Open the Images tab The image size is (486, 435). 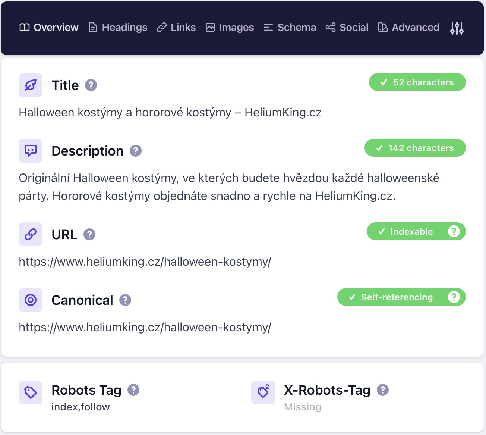click(230, 28)
